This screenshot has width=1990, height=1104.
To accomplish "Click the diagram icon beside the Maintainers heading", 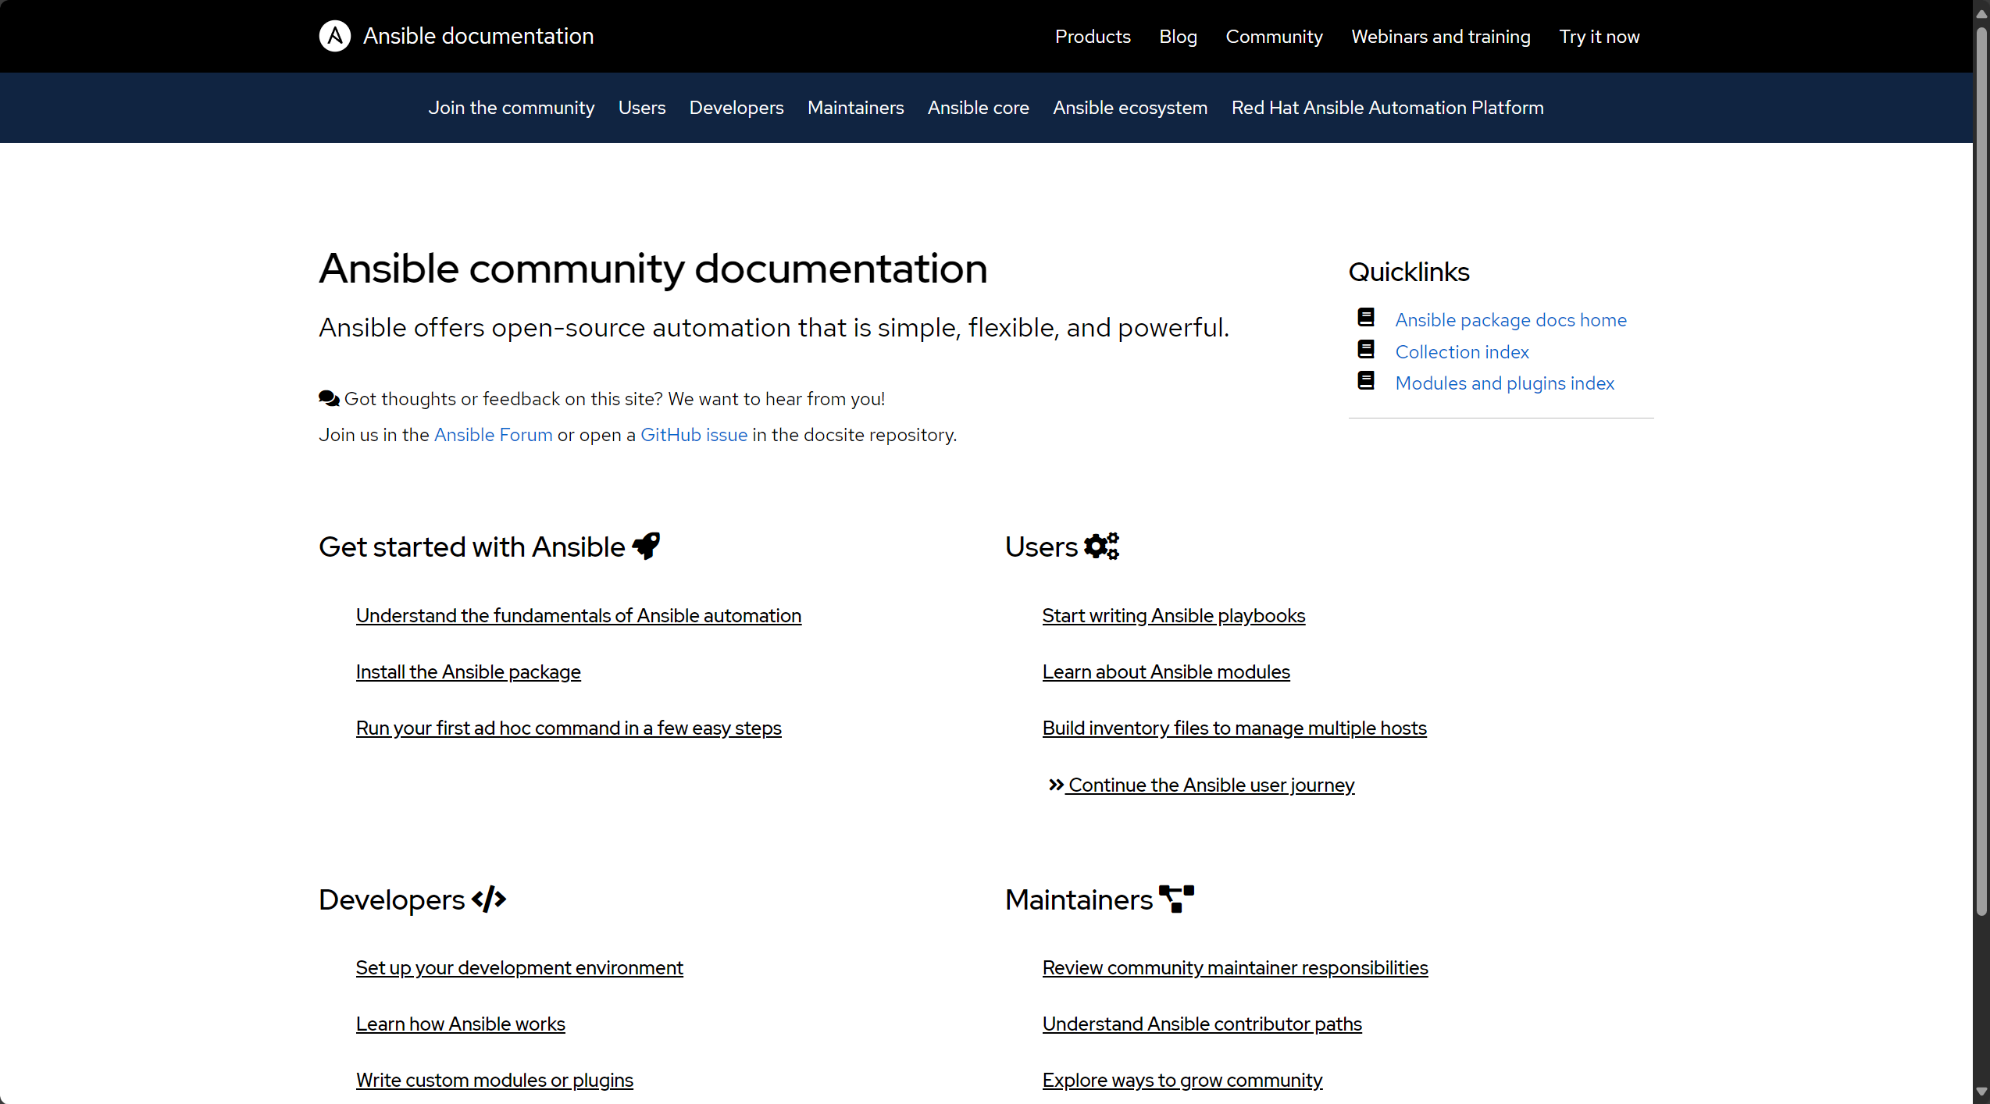I will tap(1177, 899).
